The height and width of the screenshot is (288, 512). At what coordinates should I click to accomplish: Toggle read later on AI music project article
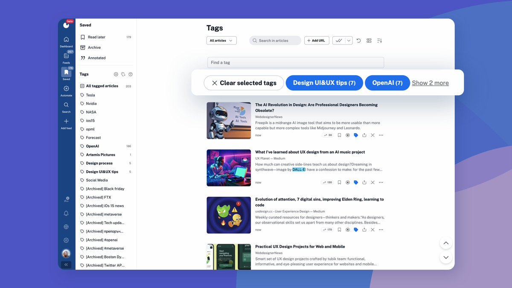click(339, 183)
